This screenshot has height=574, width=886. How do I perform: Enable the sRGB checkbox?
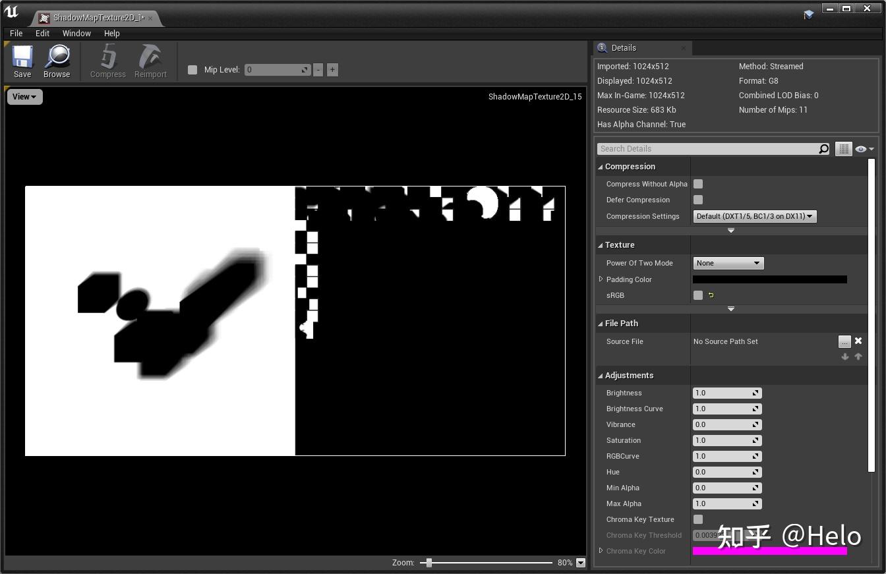(x=698, y=295)
